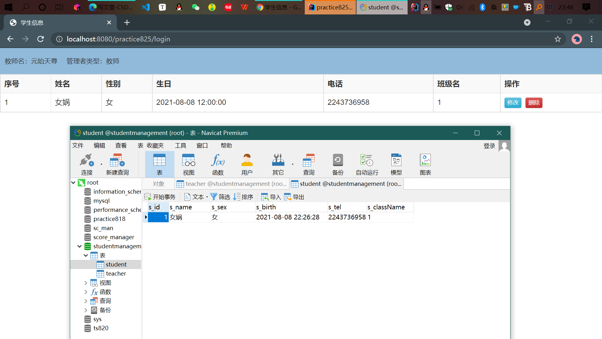Switch to the teacher table tab

click(x=231, y=184)
